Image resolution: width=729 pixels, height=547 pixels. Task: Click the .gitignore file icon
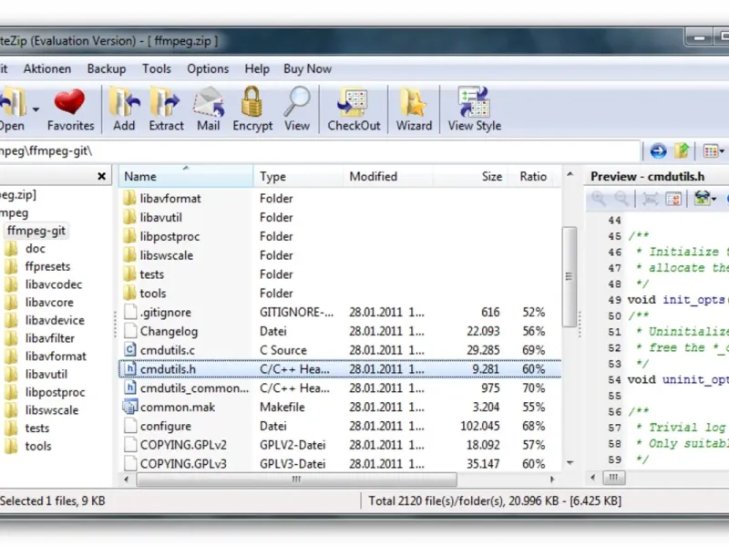point(130,312)
